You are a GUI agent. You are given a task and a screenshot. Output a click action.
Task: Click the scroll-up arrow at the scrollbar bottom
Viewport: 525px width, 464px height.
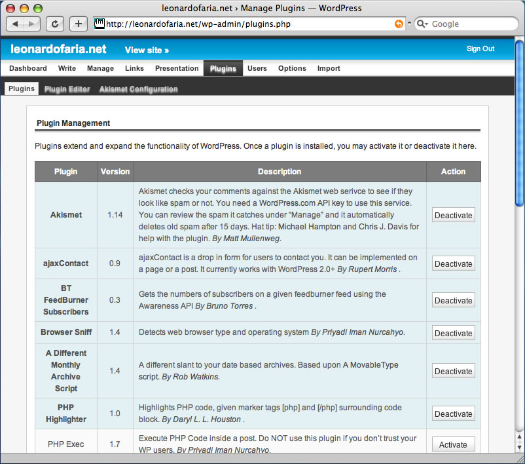519,436
